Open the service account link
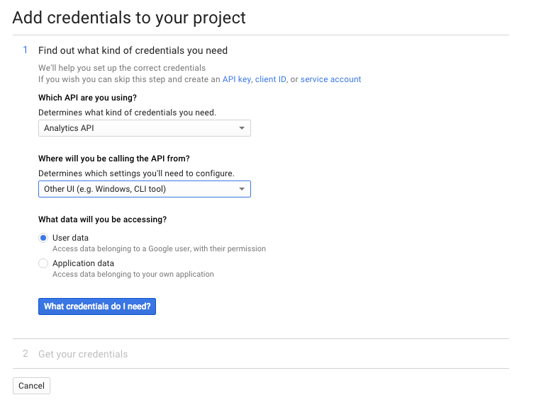 pyautogui.click(x=331, y=79)
